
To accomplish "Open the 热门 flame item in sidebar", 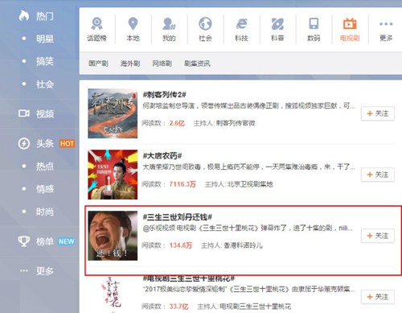I will (x=36, y=16).
